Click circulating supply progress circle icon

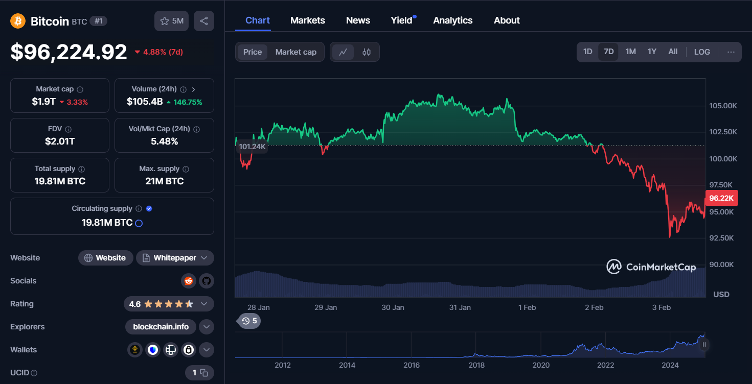click(x=139, y=223)
